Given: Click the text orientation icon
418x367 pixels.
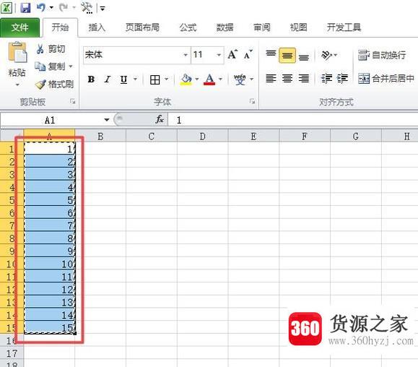Looking at the screenshot, I should 326,55.
